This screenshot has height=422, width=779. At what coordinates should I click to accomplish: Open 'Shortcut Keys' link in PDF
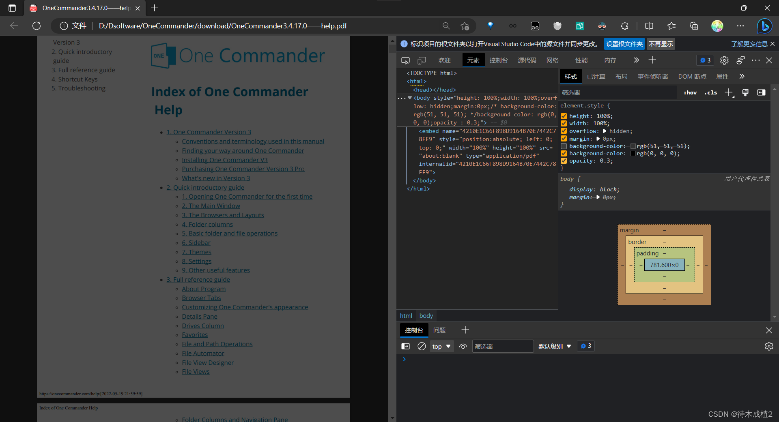click(x=78, y=79)
